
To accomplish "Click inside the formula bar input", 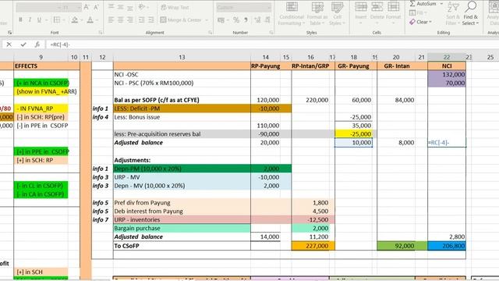I will click(272, 44).
